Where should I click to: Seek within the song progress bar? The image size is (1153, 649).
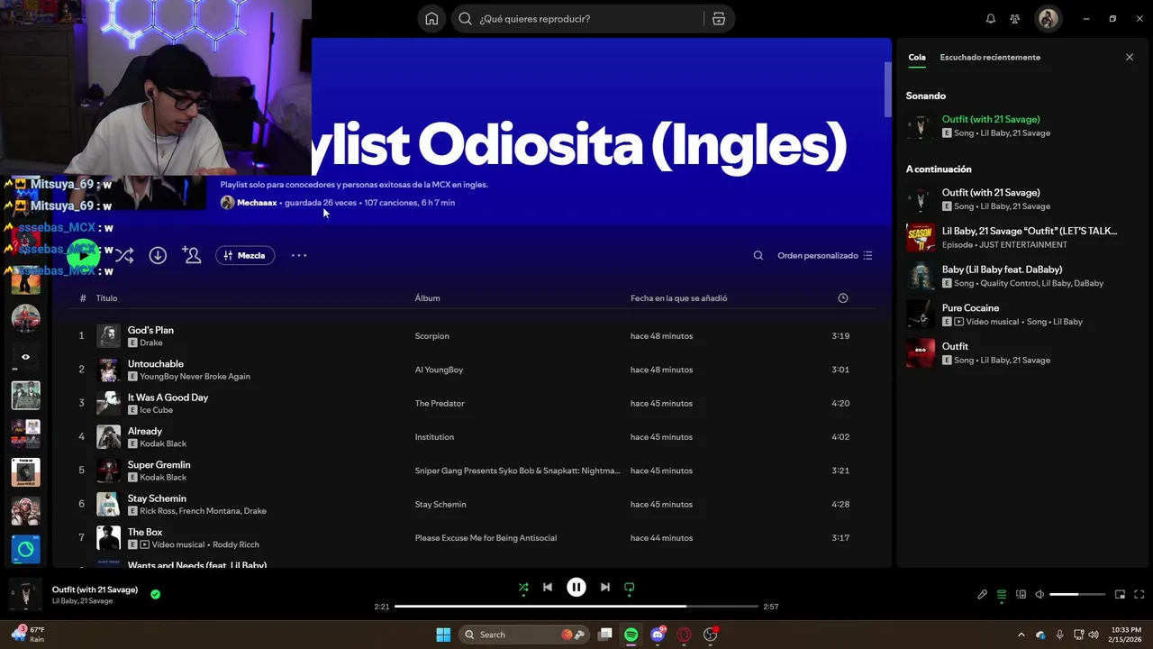(x=576, y=607)
